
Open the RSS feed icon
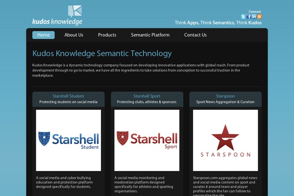click(x=259, y=17)
